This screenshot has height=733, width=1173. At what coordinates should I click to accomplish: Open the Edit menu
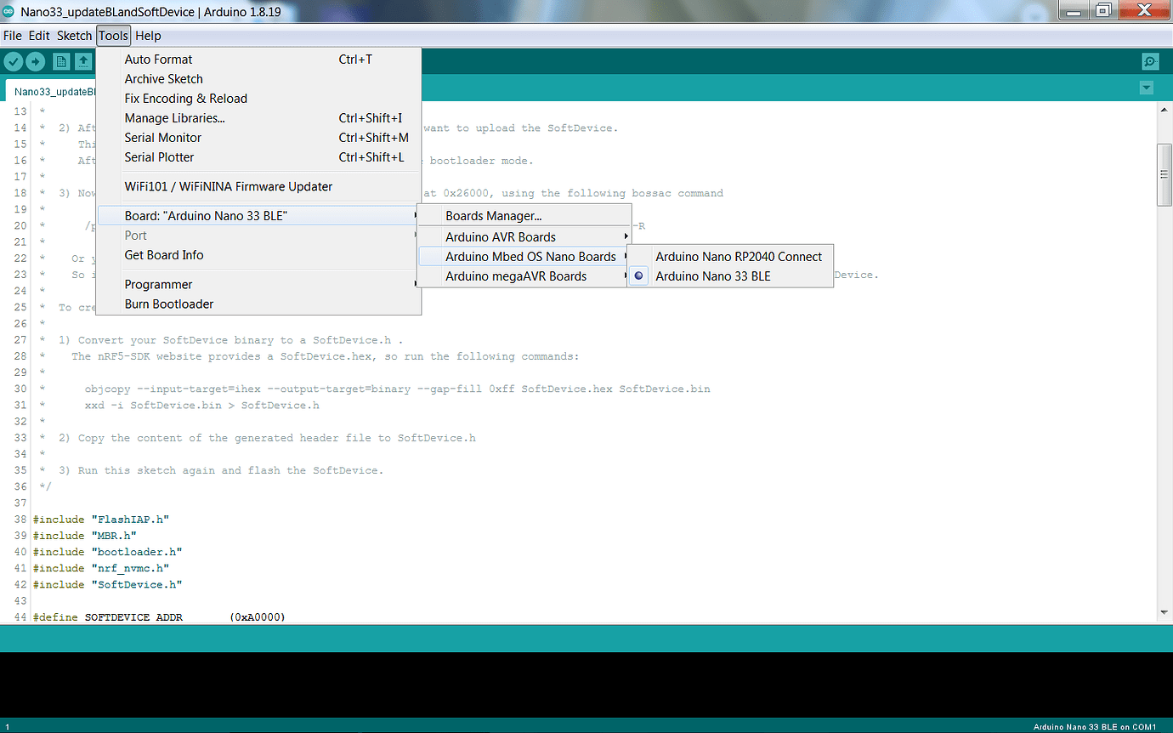coord(39,36)
